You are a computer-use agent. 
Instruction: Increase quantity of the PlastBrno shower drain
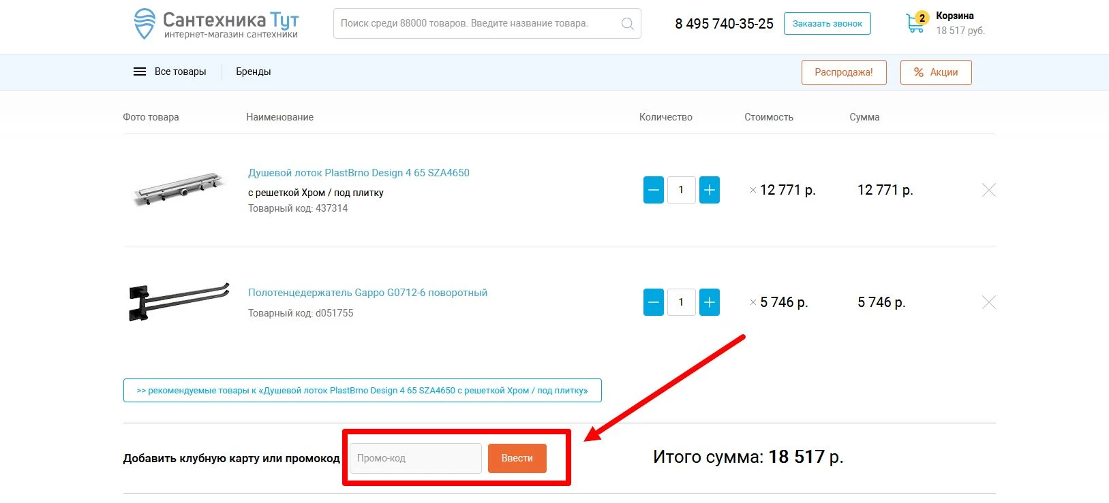[x=709, y=190]
